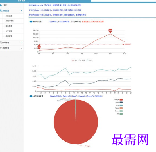Open the red 24-hour data analysis link
Screen dimensions: 156x152
tap(93, 21)
